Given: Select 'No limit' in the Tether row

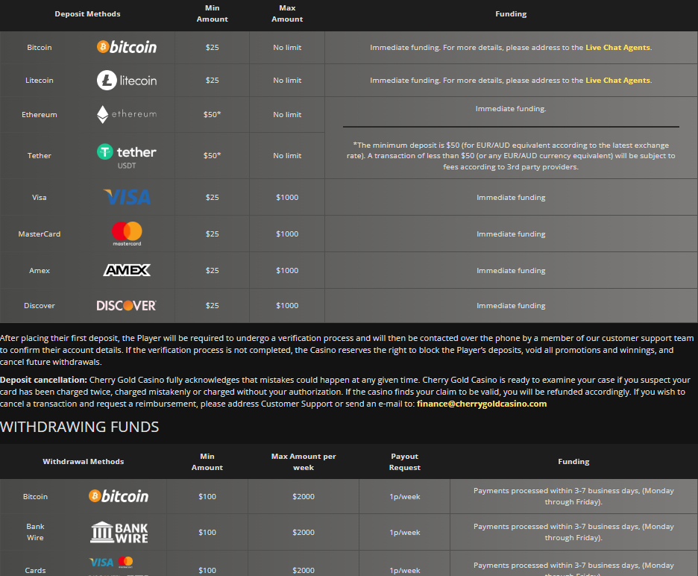Looking at the screenshot, I should pos(287,155).
